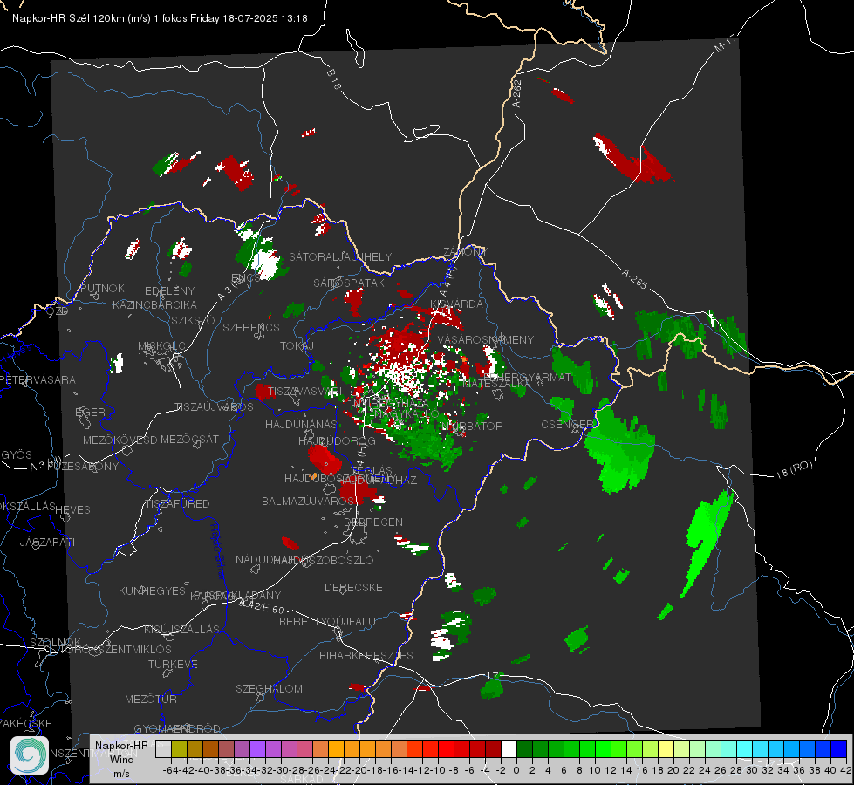Click the NYÍRBÁTOR city label
The height and width of the screenshot is (785, 854).
coord(472,426)
